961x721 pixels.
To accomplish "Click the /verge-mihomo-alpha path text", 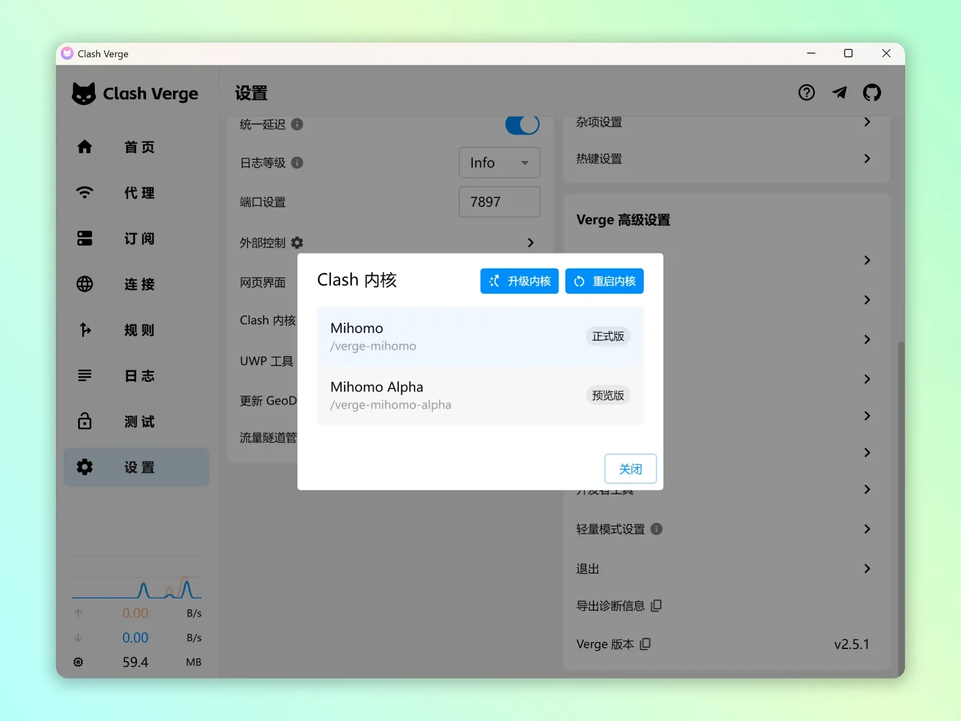I will [390, 405].
